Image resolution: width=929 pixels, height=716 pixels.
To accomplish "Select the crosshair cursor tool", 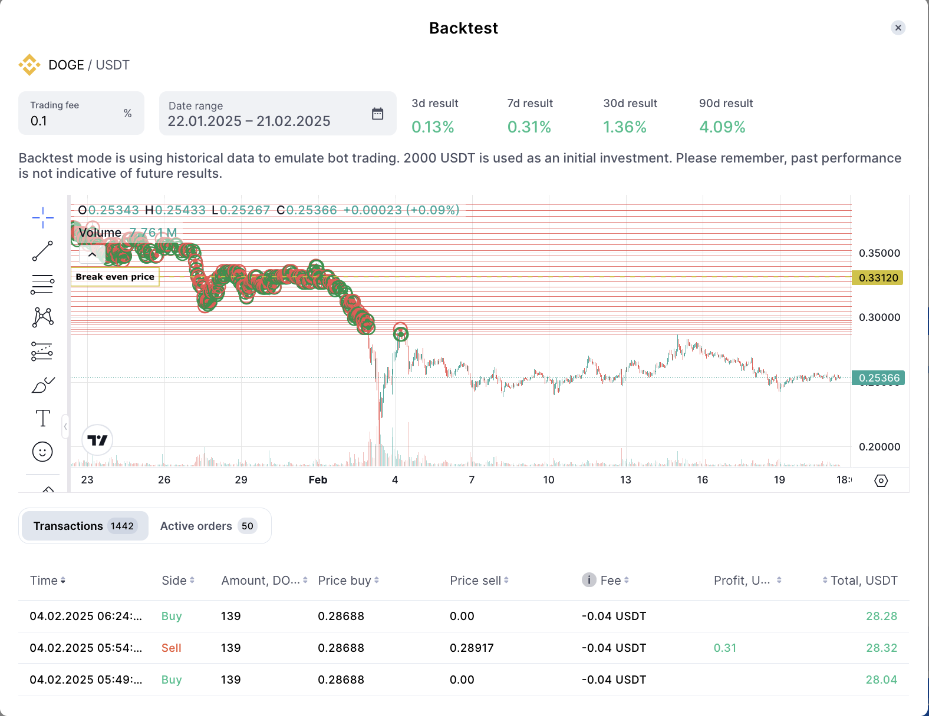I will [x=42, y=218].
